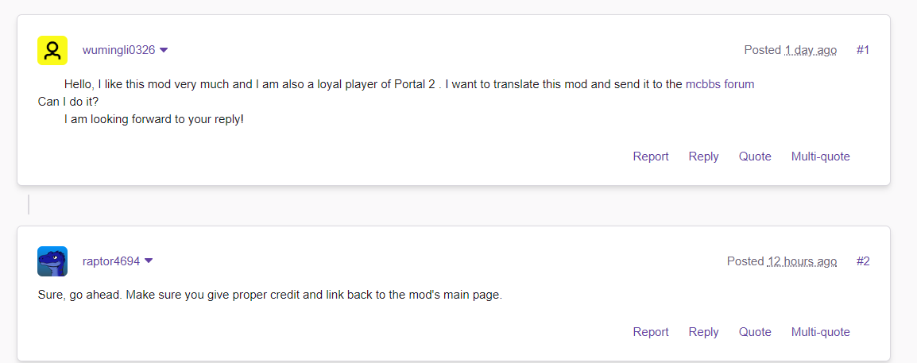Quote raptor4694's reply
This screenshot has height=363, width=917.
click(755, 332)
